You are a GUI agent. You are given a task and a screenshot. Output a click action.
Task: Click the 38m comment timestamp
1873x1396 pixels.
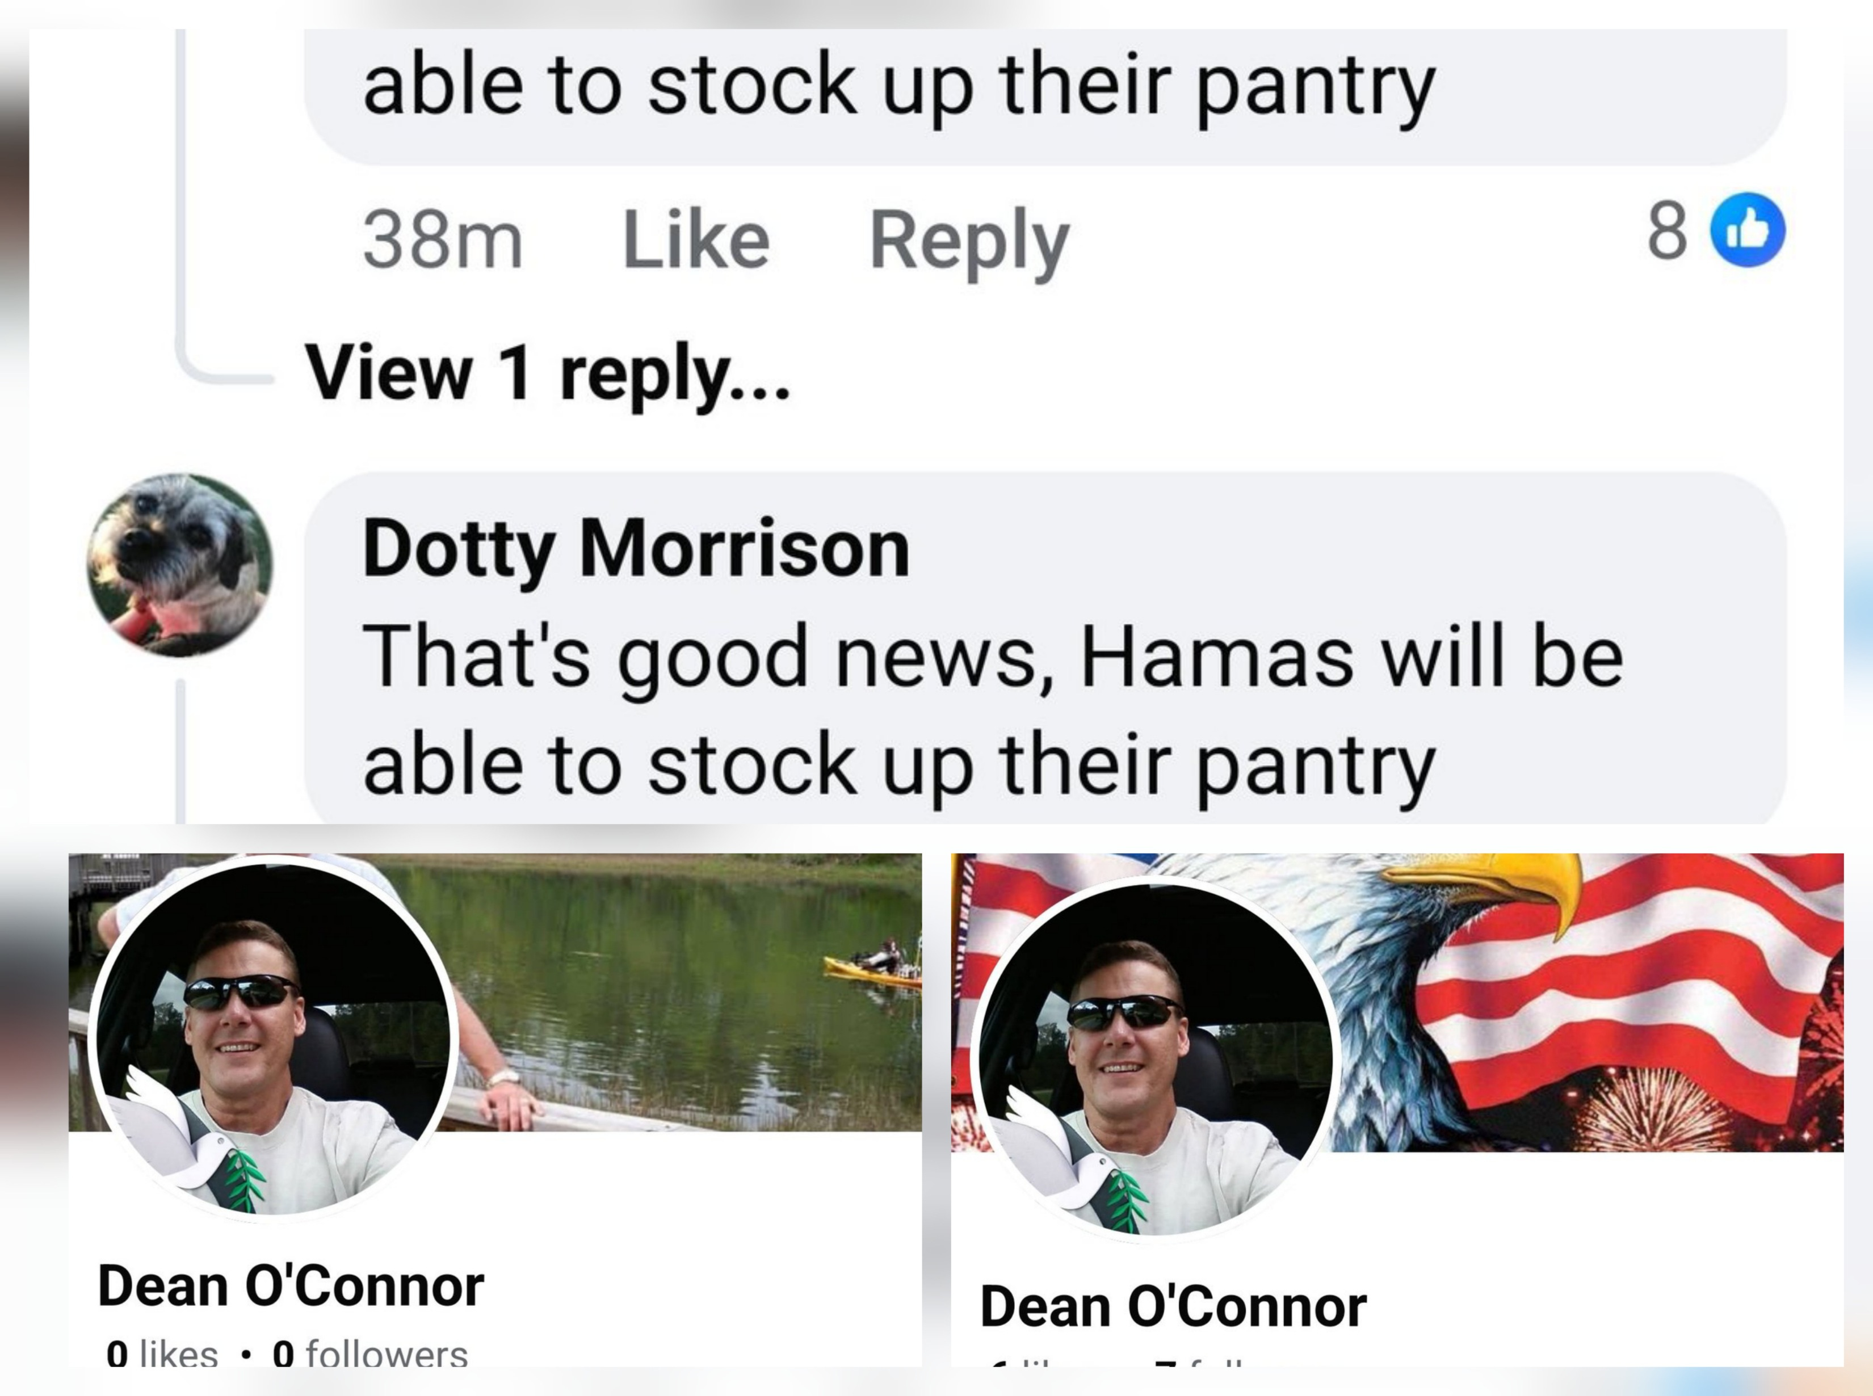click(x=443, y=240)
